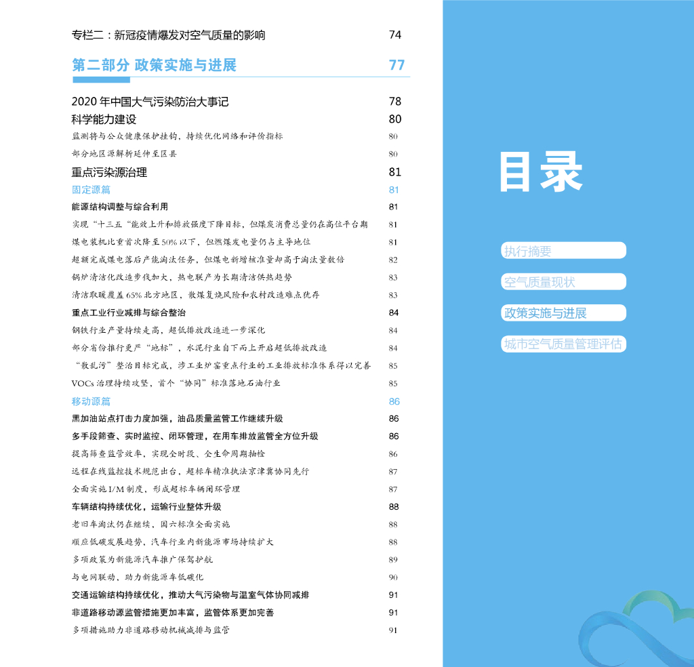Open 提高筛查监管效率 entry
The width and height of the screenshot is (694, 667).
169,453
